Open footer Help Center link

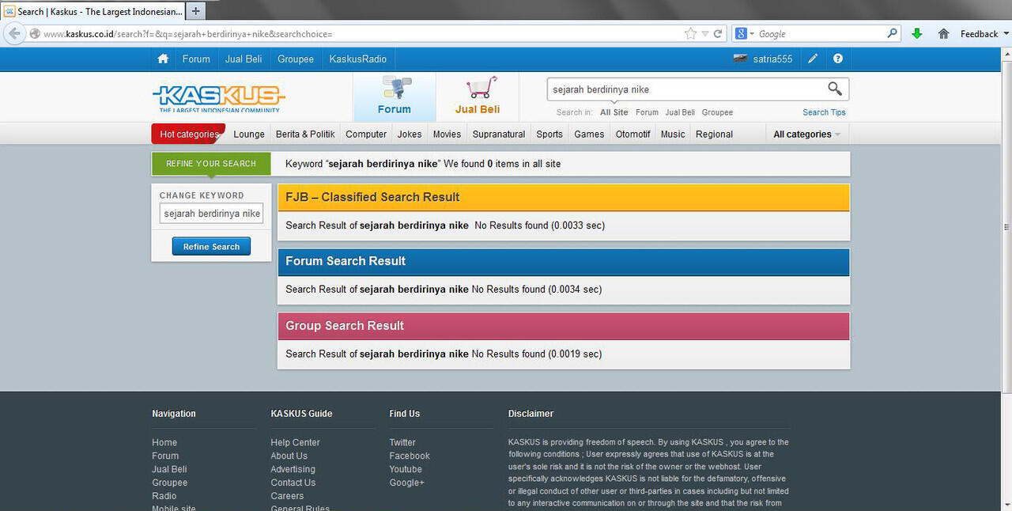click(x=295, y=443)
